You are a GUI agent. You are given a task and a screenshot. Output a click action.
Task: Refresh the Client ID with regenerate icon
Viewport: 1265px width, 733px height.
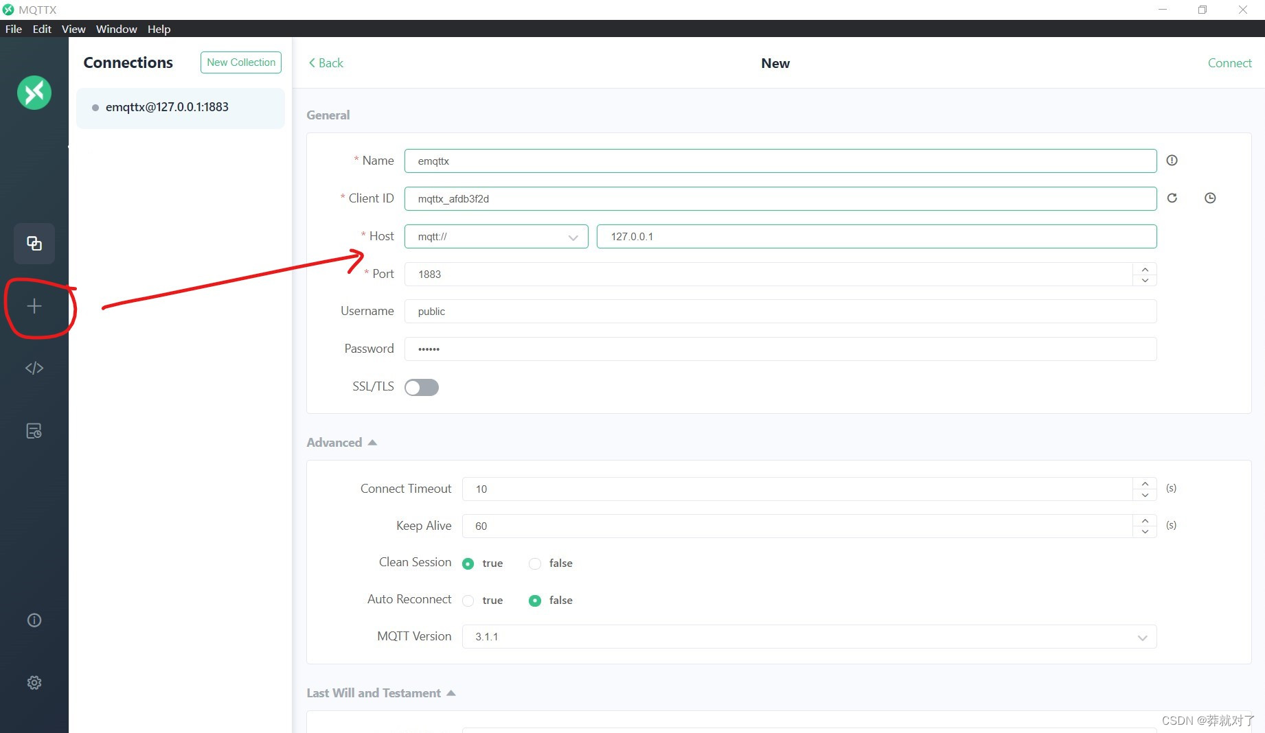(x=1172, y=198)
